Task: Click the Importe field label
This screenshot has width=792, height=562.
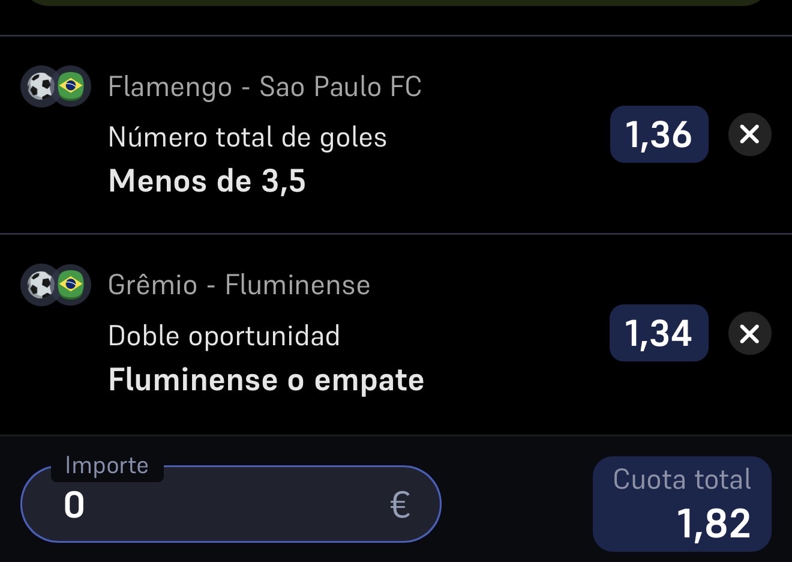Action: [x=107, y=465]
